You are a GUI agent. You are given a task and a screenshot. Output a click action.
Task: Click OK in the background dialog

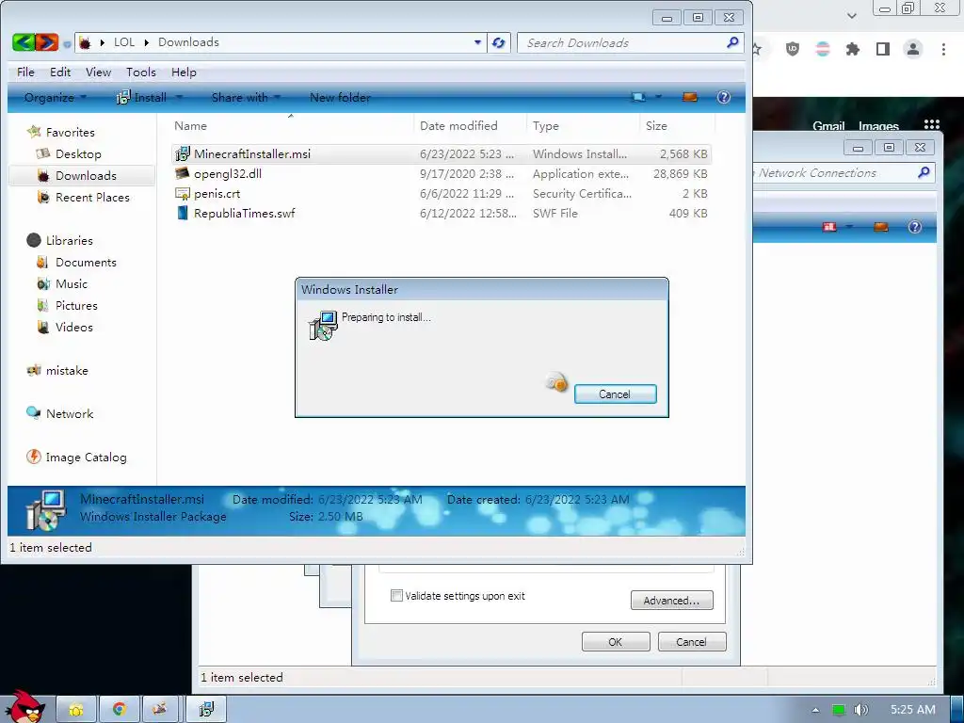(x=616, y=642)
